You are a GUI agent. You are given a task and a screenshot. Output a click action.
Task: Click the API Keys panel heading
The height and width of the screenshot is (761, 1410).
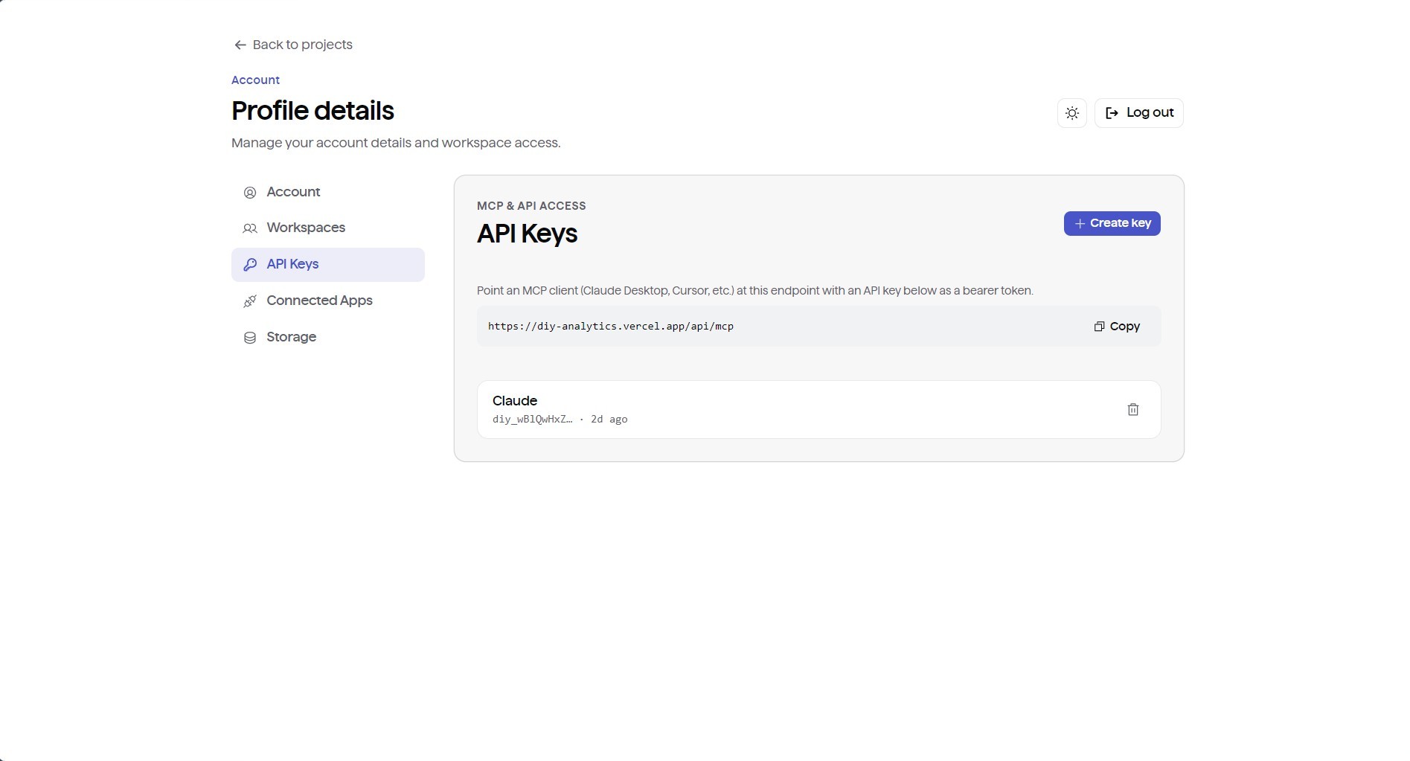[527, 234]
